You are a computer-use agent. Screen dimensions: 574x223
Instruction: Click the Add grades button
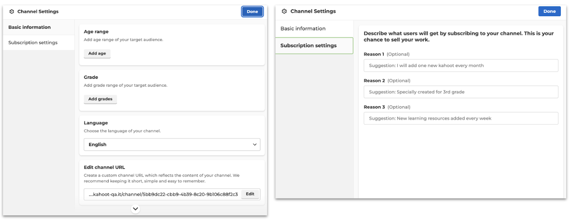click(100, 99)
